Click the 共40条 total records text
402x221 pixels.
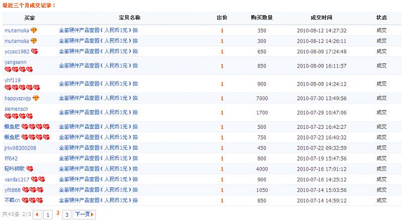pyautogui.click(x=11, y=214)
